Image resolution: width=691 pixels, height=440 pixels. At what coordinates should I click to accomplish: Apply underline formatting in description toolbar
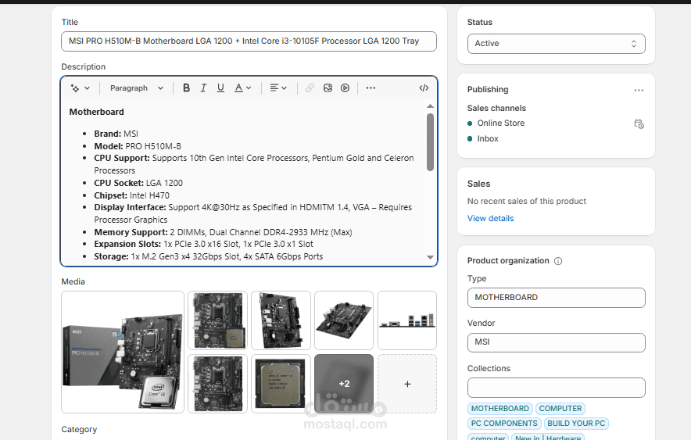point(220,88)
